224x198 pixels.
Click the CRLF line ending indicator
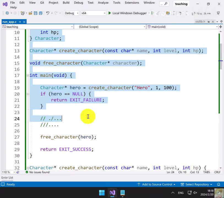(x=217, y=172)
